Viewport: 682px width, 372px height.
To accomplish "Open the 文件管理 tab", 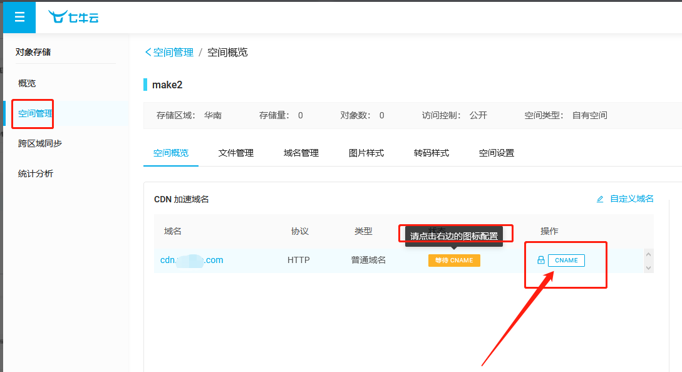I will tap(235, 153).
